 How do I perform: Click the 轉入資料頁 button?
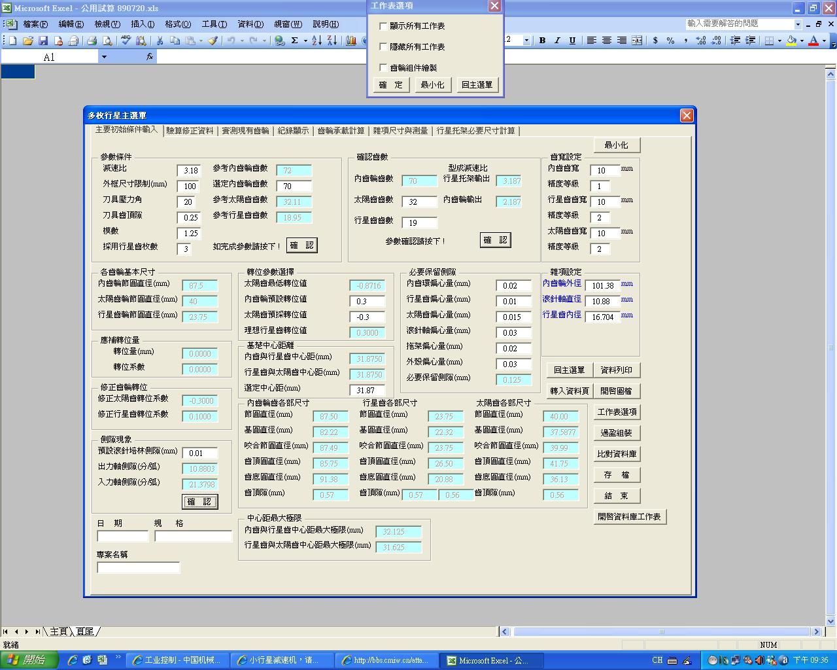570,391
